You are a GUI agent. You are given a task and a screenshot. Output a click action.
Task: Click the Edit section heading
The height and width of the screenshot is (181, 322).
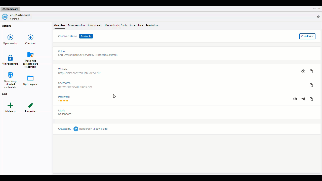coord(5,94)
